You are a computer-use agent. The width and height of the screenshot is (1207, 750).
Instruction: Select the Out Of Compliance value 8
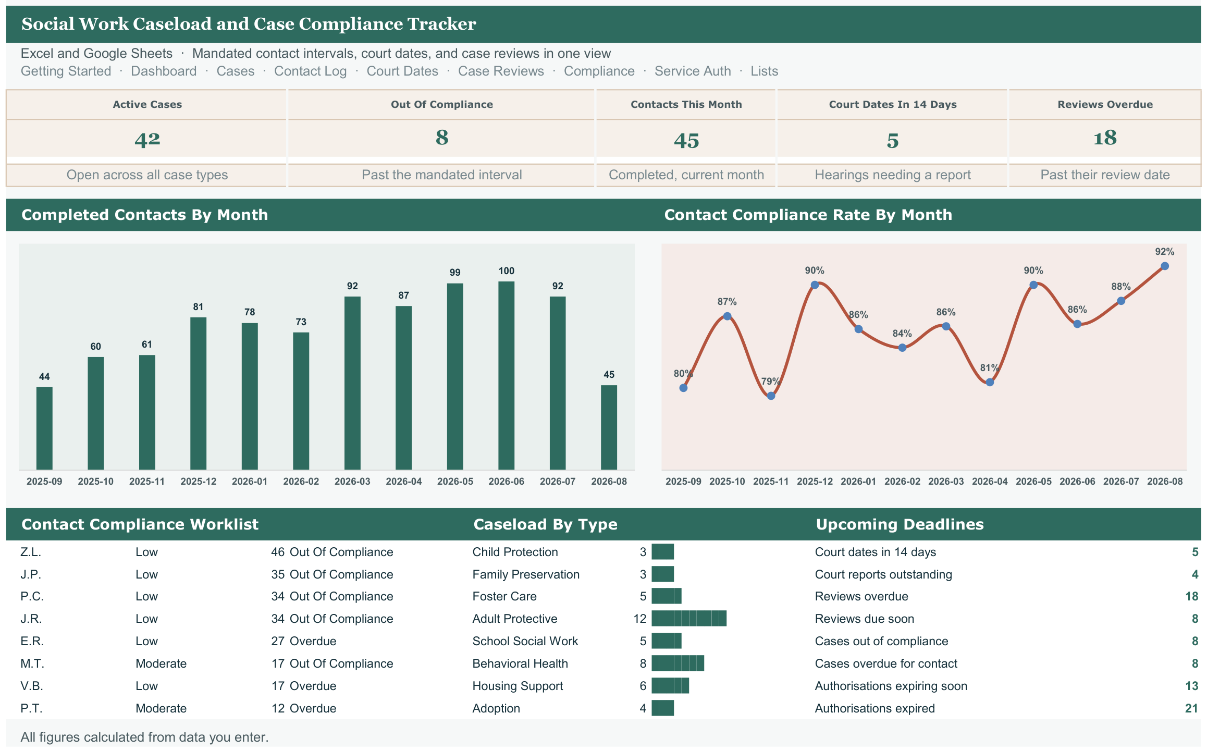[442, 138]
